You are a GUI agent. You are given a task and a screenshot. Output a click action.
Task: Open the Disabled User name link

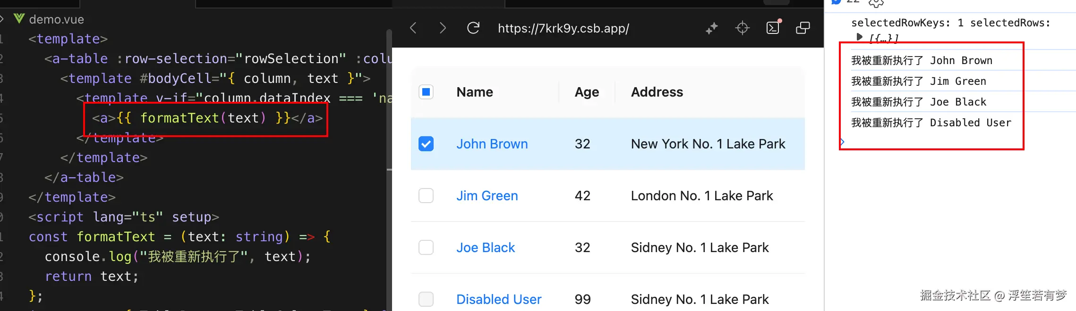click(x=498, y=299)
